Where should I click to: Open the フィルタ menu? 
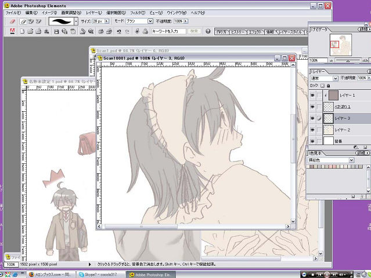coord(138,13)
